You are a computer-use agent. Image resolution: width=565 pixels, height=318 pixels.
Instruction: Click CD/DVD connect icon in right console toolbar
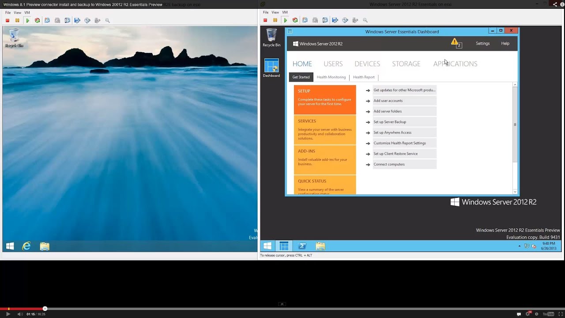(x=345, y=20)
